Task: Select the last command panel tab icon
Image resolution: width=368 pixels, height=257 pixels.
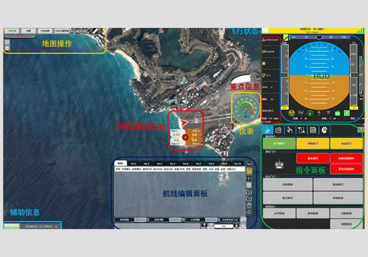Action: [x=325, y=130]
